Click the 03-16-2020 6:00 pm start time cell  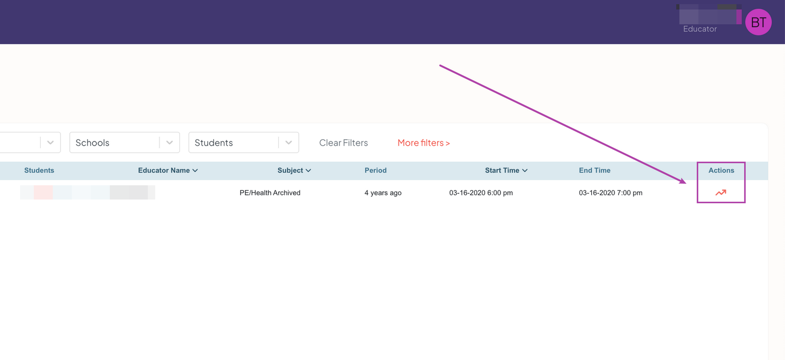click(481, 193)
